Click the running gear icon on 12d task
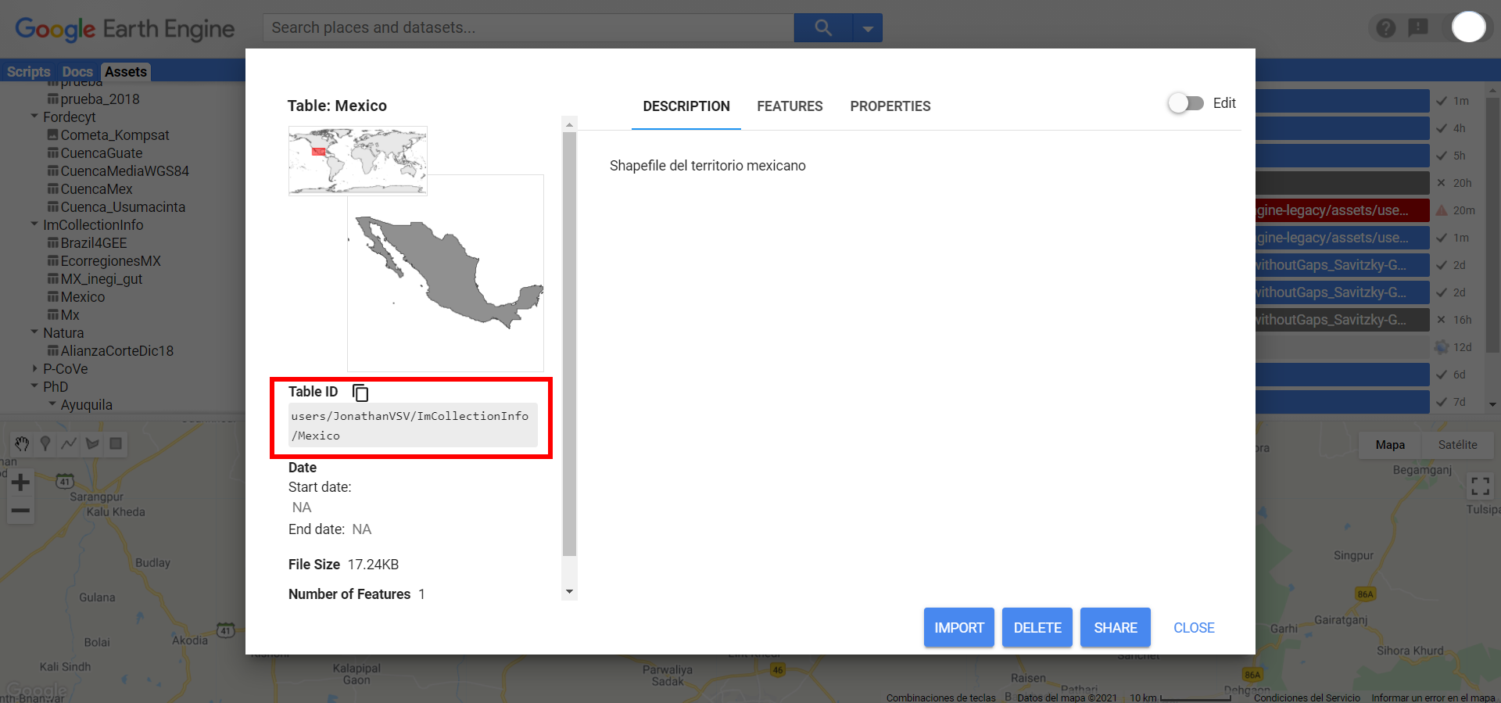Screen dimensions: 1501x703 (1442, 347)
